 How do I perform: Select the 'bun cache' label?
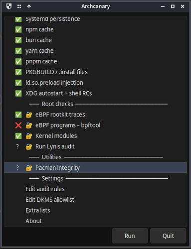pyautogui.click(x=38, y=40)
